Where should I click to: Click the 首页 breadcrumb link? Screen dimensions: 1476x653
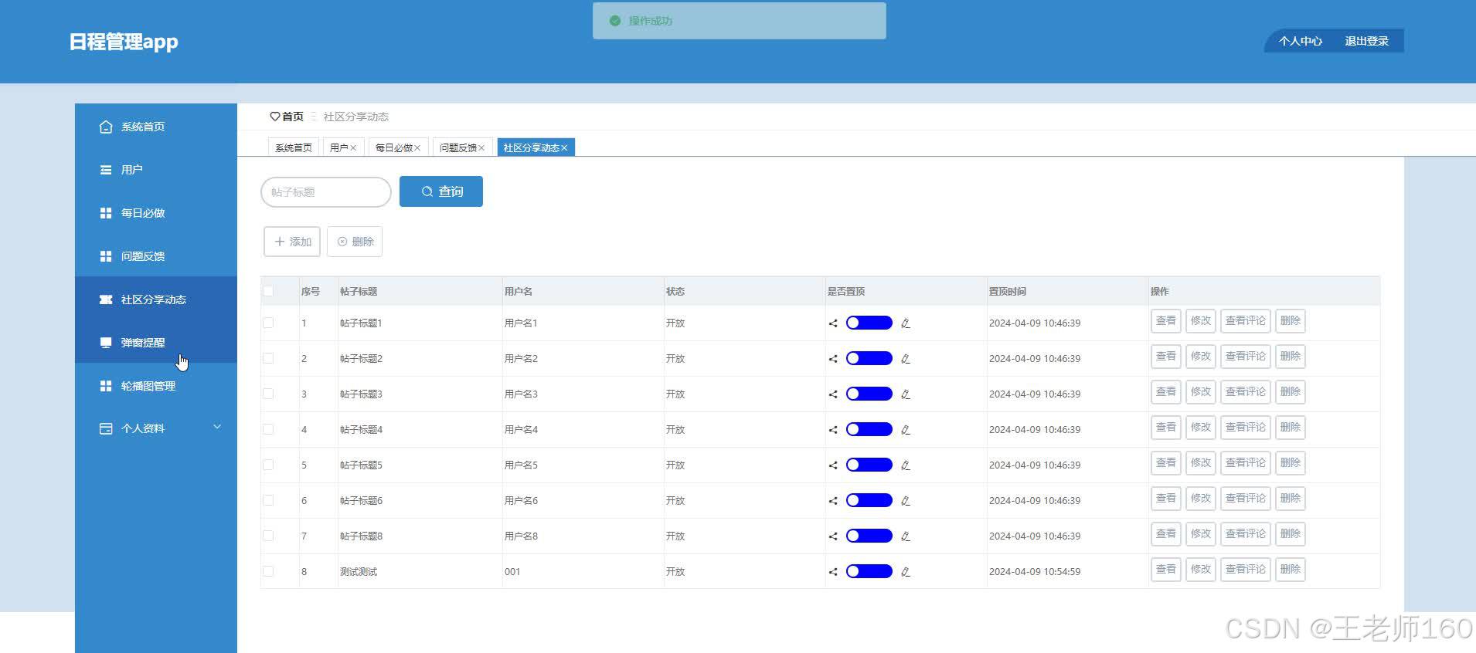(287, 117)
